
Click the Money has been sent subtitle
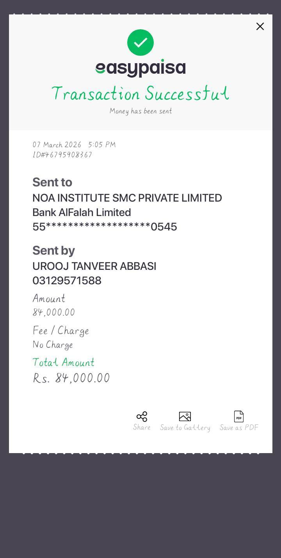[140, 111]
